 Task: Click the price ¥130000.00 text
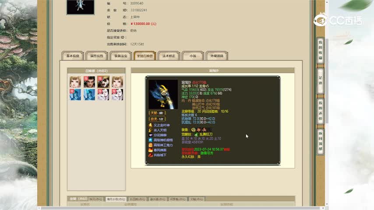click(143, 24)
